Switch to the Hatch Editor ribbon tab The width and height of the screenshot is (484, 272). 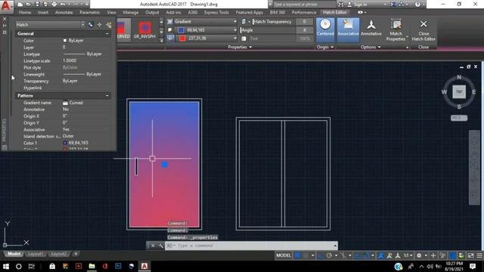tap(335, 12)
